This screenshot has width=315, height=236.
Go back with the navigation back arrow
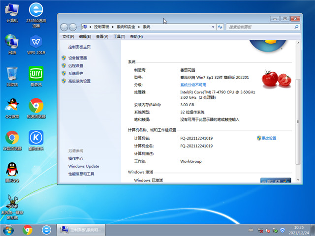[64, 27]
